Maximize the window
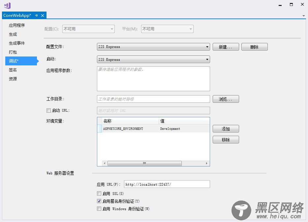Screen dimensions: 308x222 pyautogui.click(x=291, y=5)
